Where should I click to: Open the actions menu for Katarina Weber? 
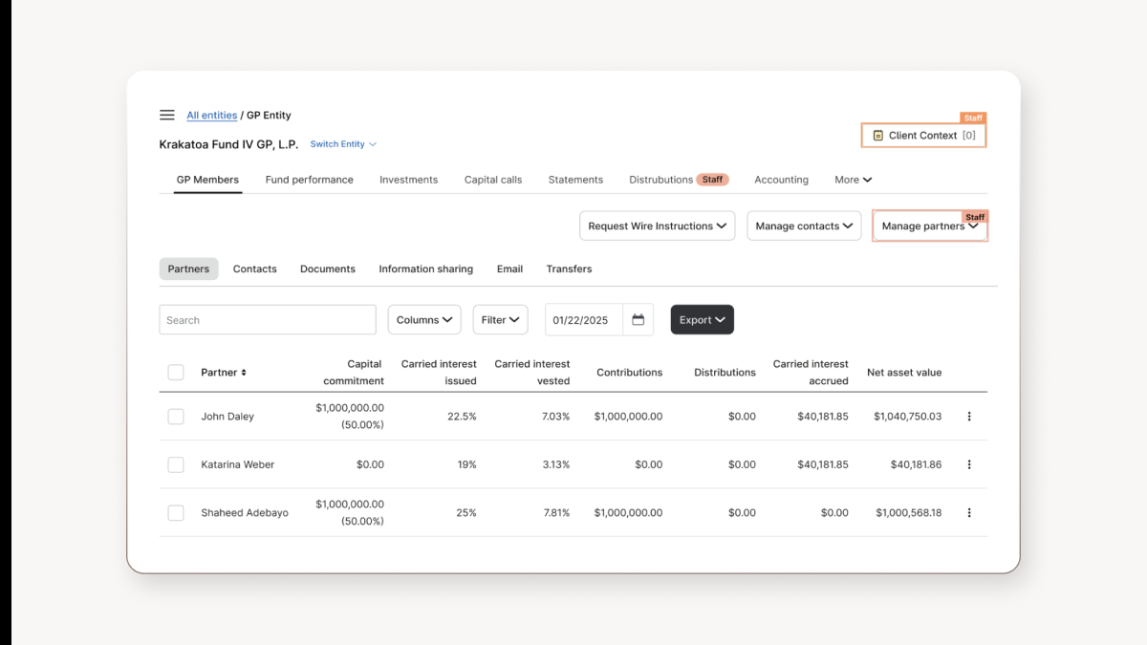tap(969, 464)
